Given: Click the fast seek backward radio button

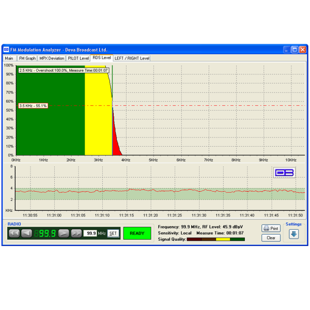Looking at the screenshot, I should tap(14, 234).
